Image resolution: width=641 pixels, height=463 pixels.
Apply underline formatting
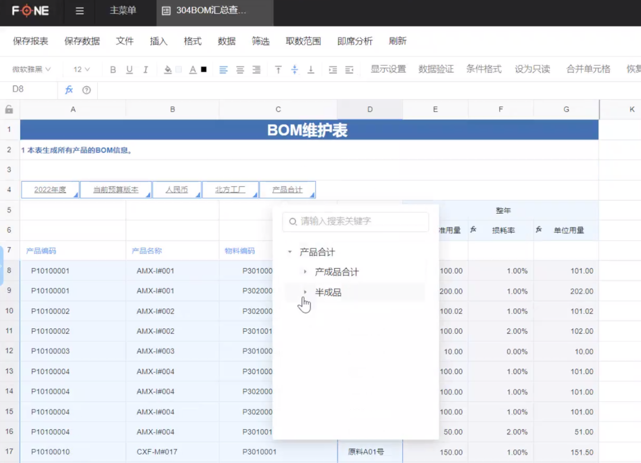(x=129, y=69)
